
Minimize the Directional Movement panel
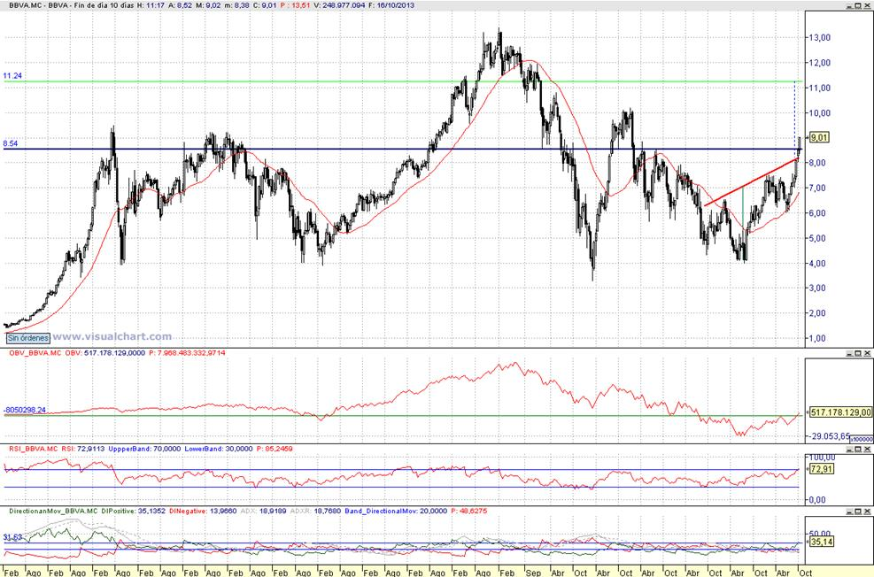coord(849,511)
